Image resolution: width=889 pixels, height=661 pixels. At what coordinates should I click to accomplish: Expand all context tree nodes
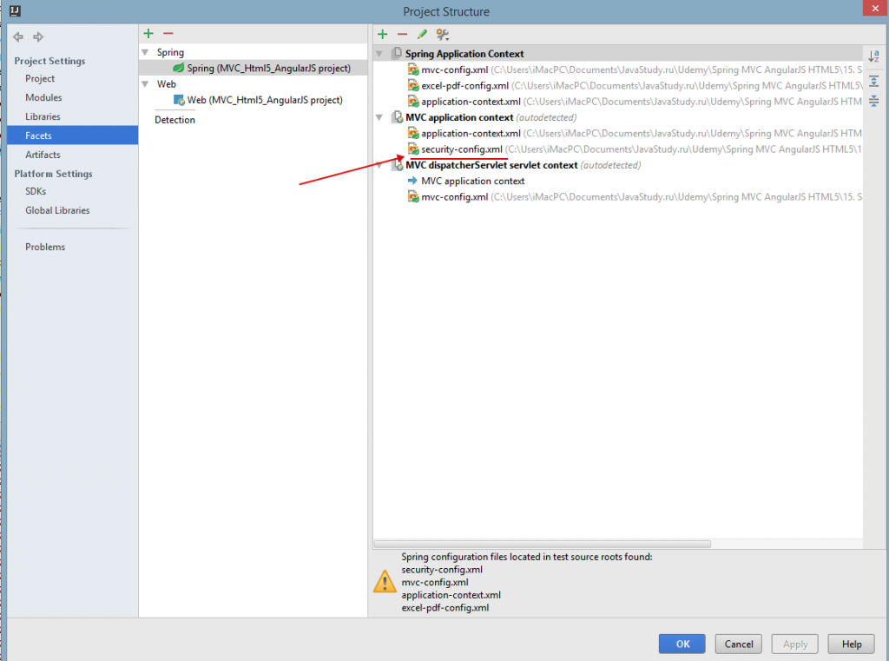pyautogui.click(x=873, y=81)
